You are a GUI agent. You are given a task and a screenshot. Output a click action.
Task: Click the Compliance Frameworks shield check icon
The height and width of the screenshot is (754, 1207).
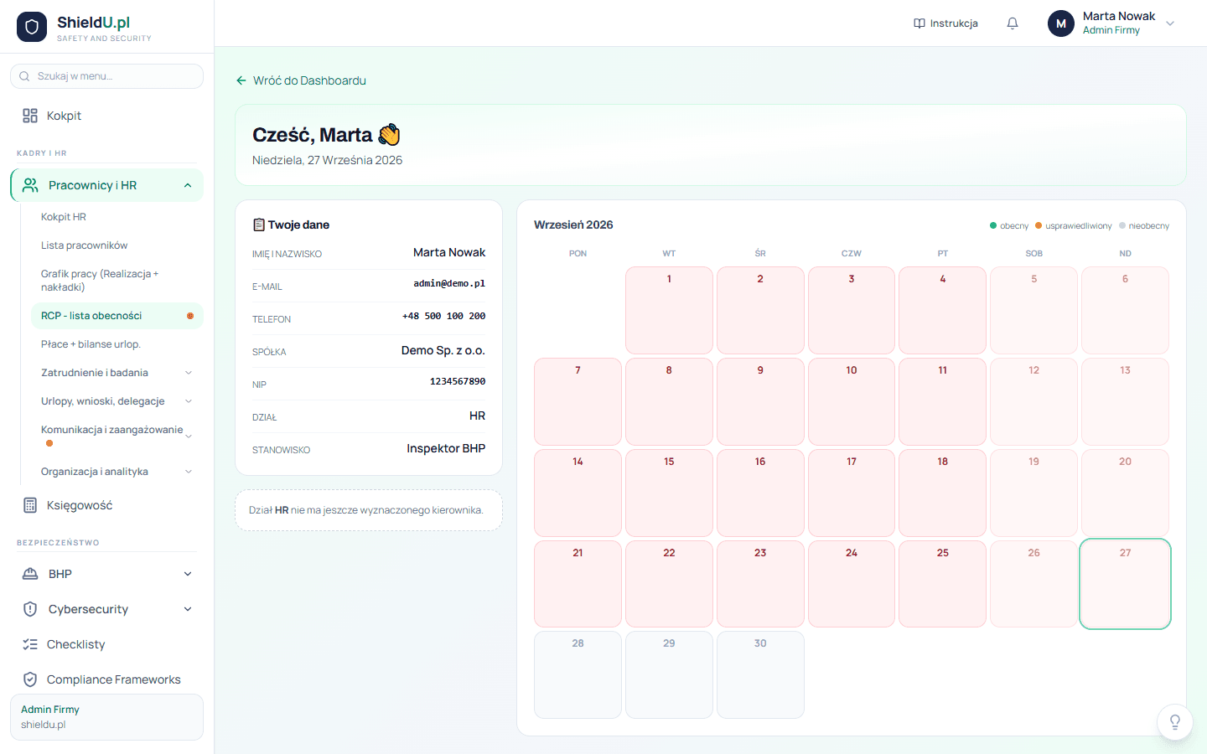coord(30,679)
